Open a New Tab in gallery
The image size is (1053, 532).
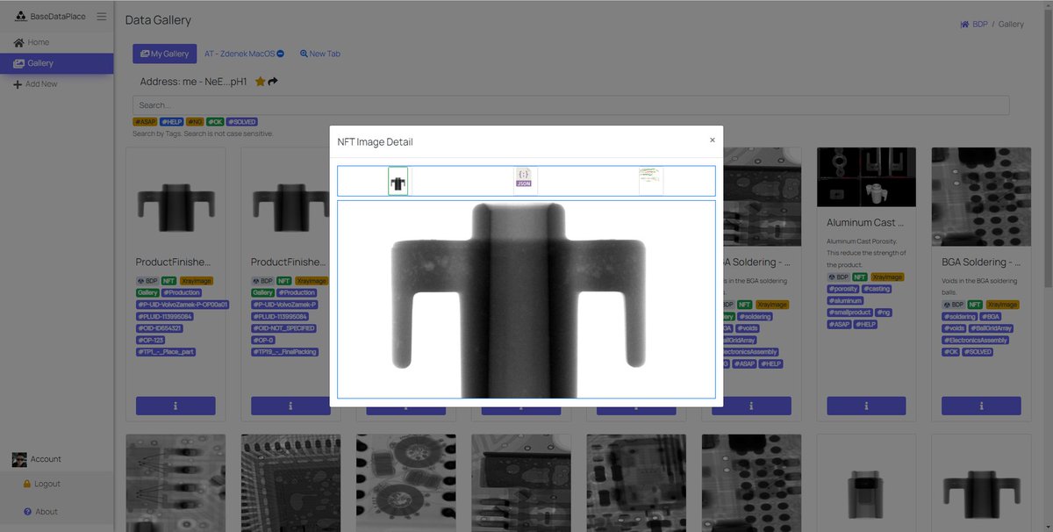click(320, 54)
